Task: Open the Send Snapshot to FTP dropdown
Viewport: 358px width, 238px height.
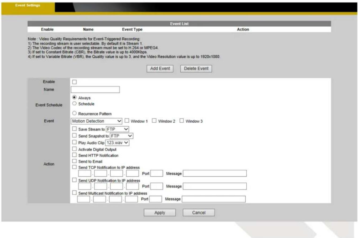Action: point(122,136)
